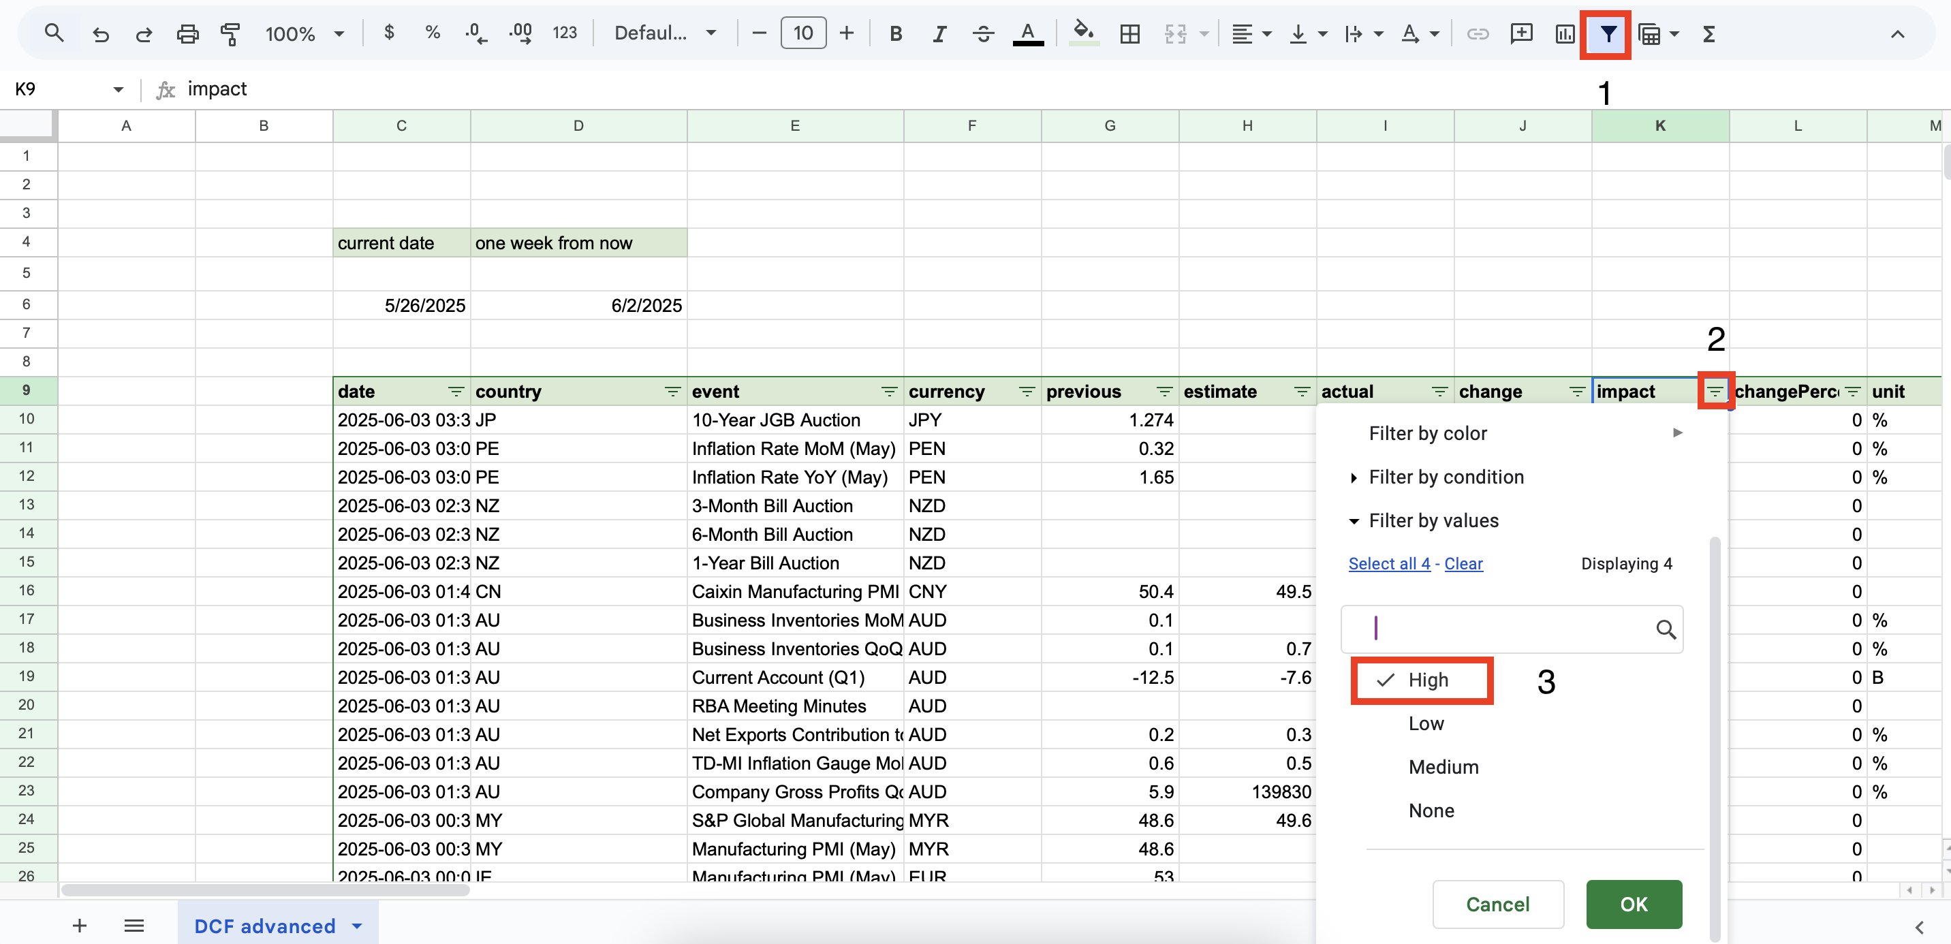Print the spreadsheet
1951x944 pixels.
187,33
